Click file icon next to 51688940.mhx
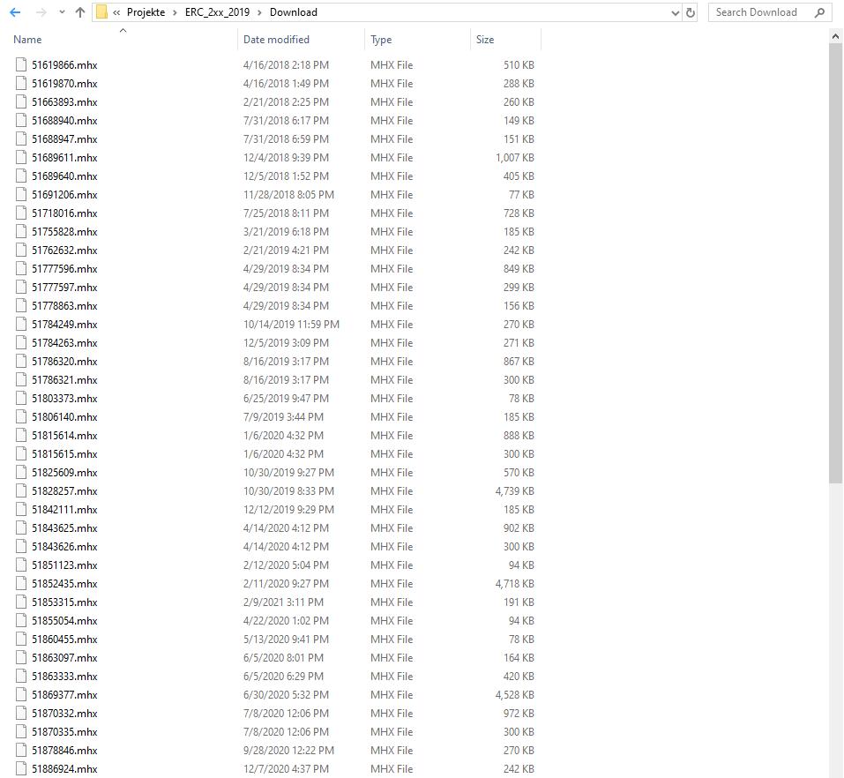The width and height of the screenshot is (844, 778). (x=21, y=121)
